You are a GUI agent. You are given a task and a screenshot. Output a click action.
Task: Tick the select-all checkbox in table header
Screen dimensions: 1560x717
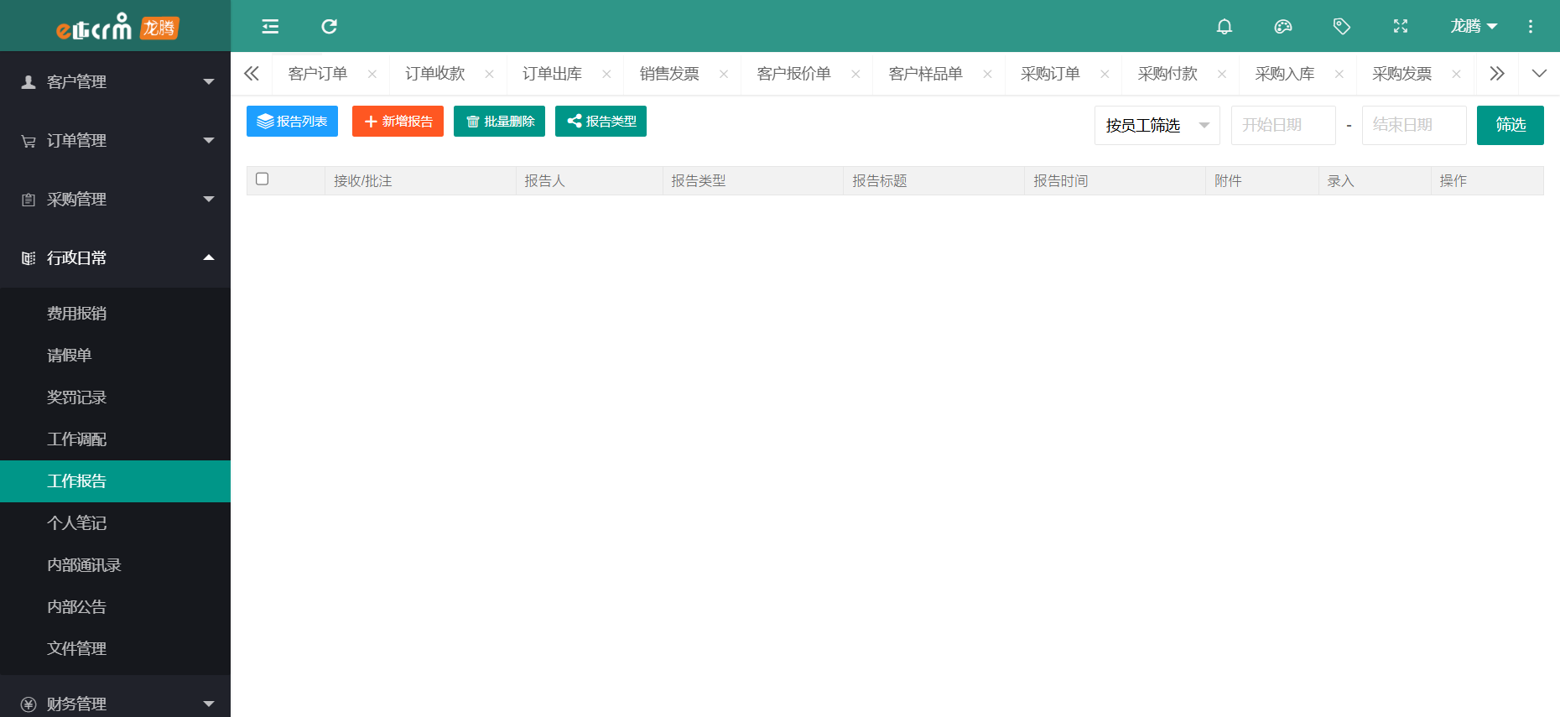click(263, 179)
